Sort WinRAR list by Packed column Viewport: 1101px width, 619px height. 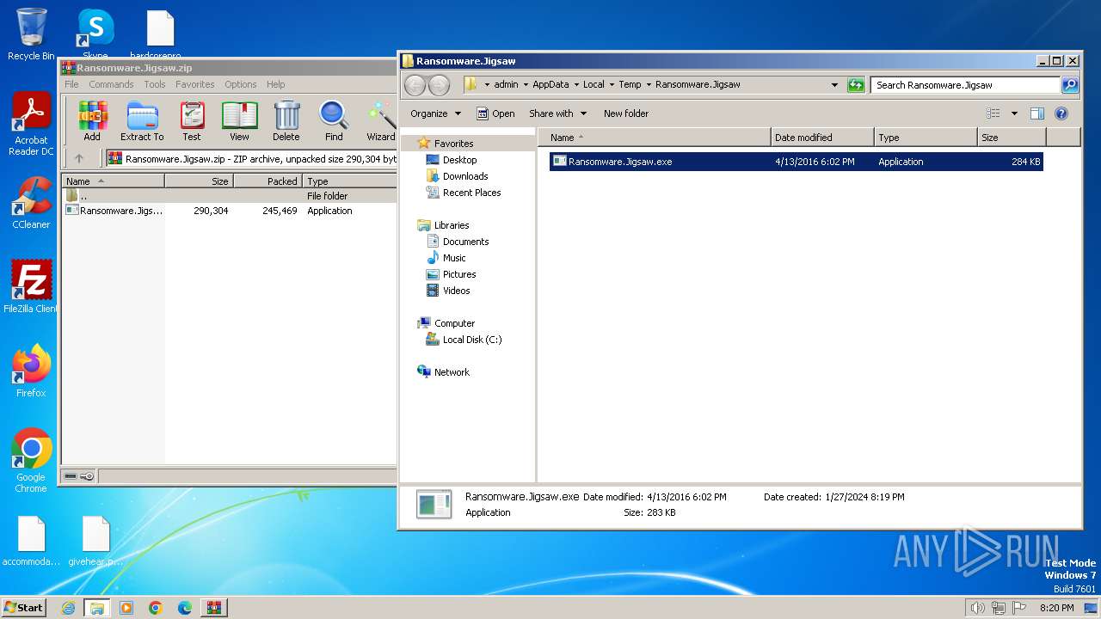268,181
